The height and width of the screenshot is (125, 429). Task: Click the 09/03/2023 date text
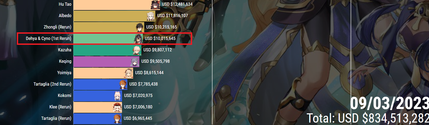click(x=389, y=103)
